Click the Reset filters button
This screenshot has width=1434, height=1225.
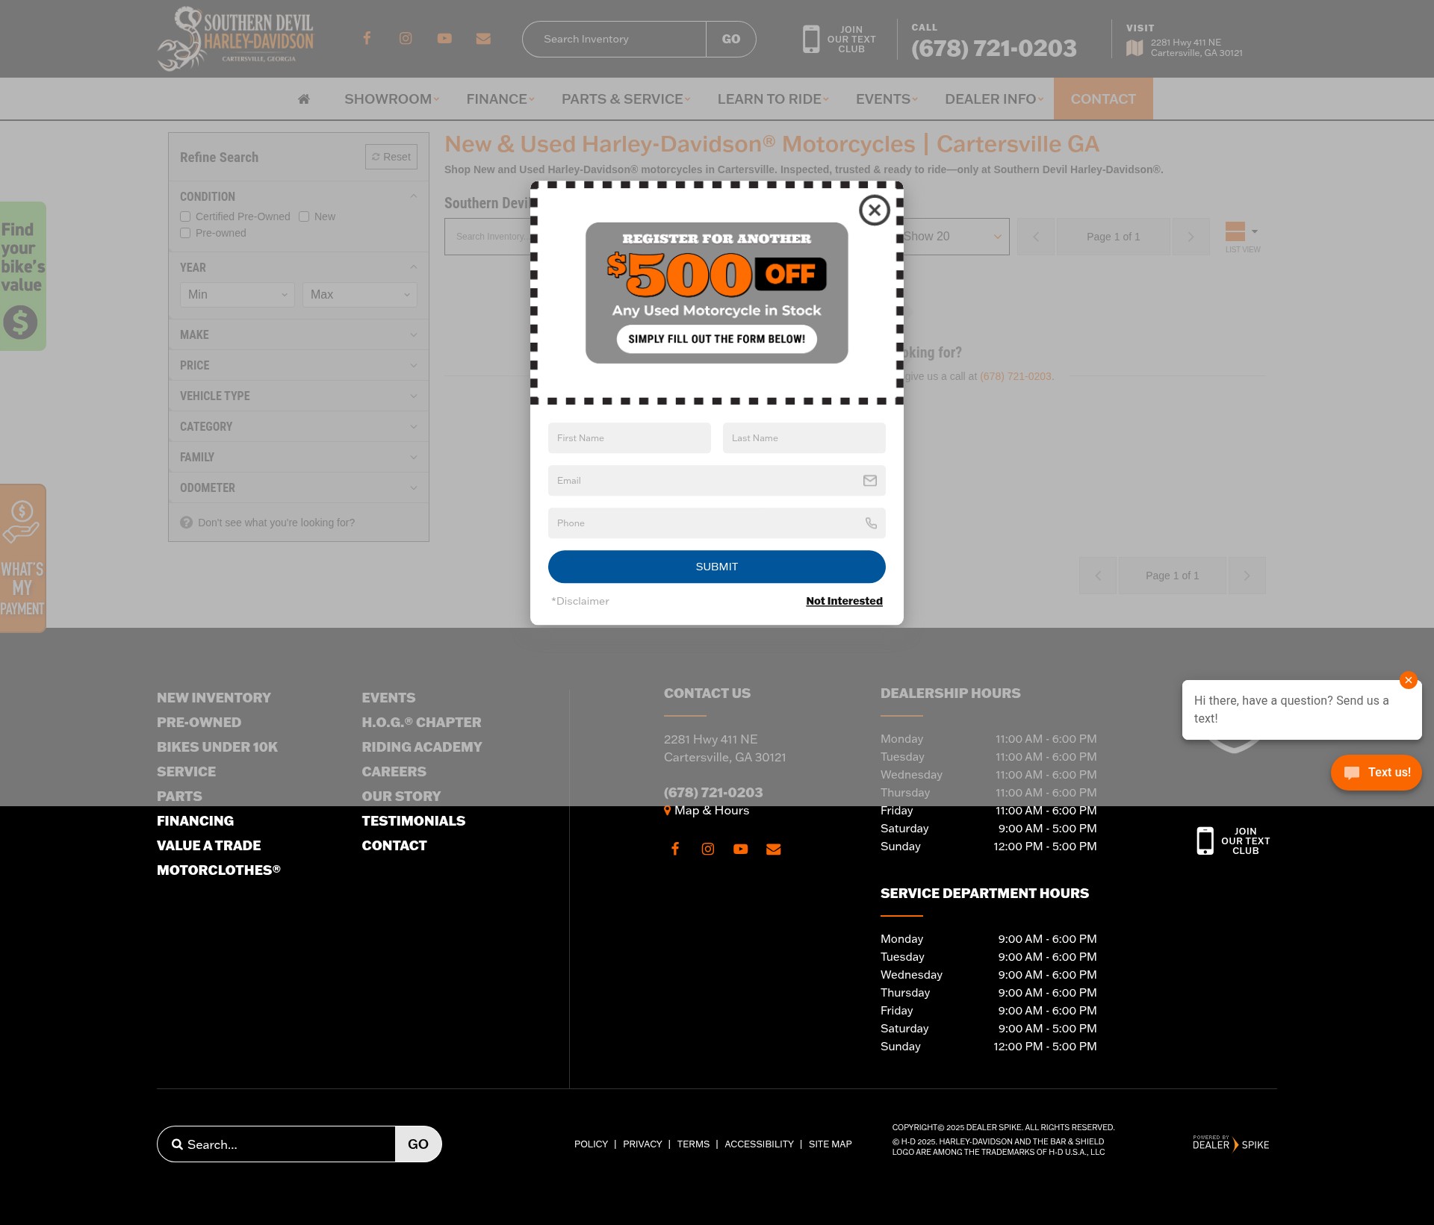391,157
